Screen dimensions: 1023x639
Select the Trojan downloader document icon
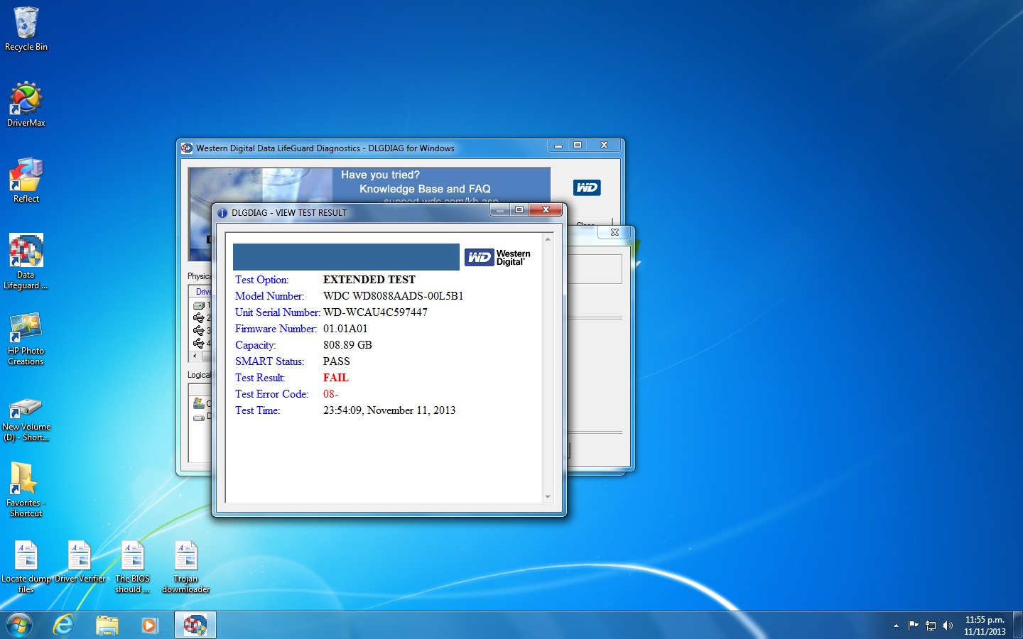click(186, 567)
